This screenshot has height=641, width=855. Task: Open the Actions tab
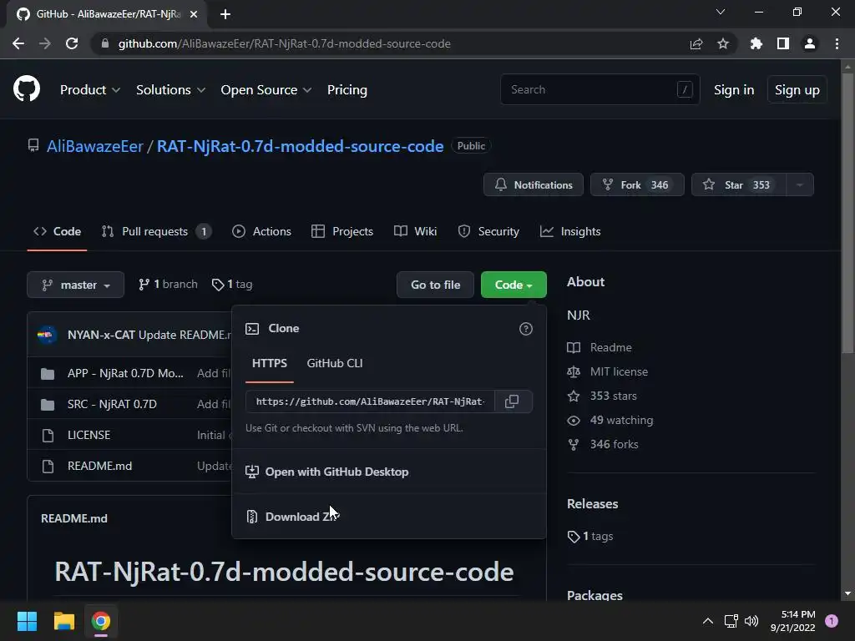coord(261,232)
